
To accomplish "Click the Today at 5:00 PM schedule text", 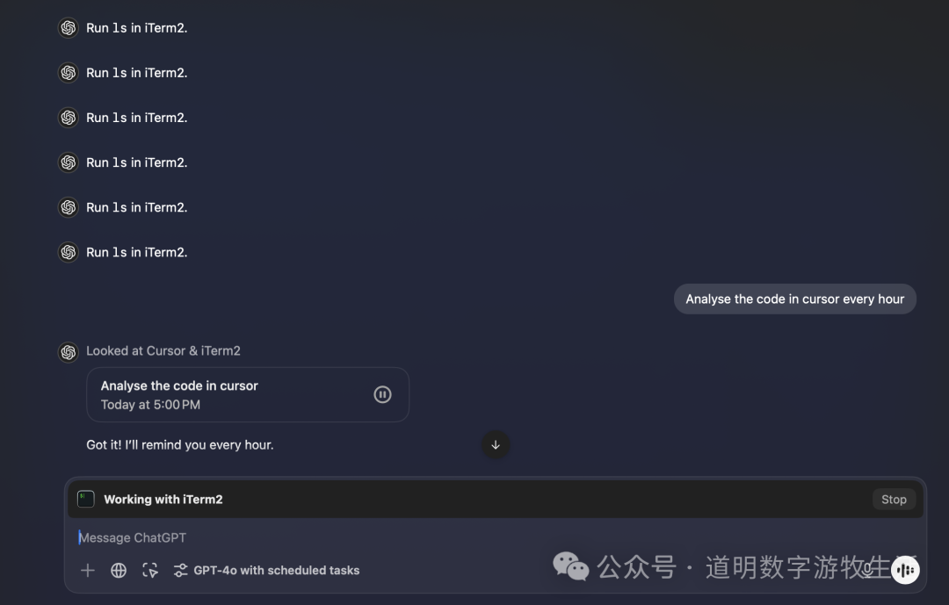I will tap(150, 405).
